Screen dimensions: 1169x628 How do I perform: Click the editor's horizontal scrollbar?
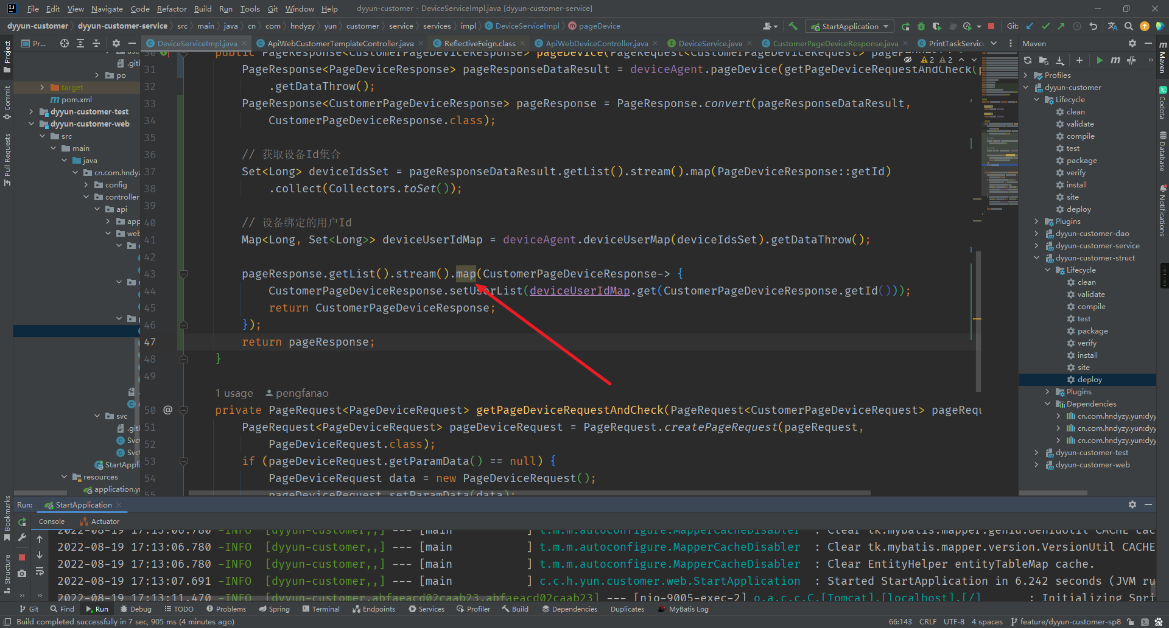pos(530,493)
